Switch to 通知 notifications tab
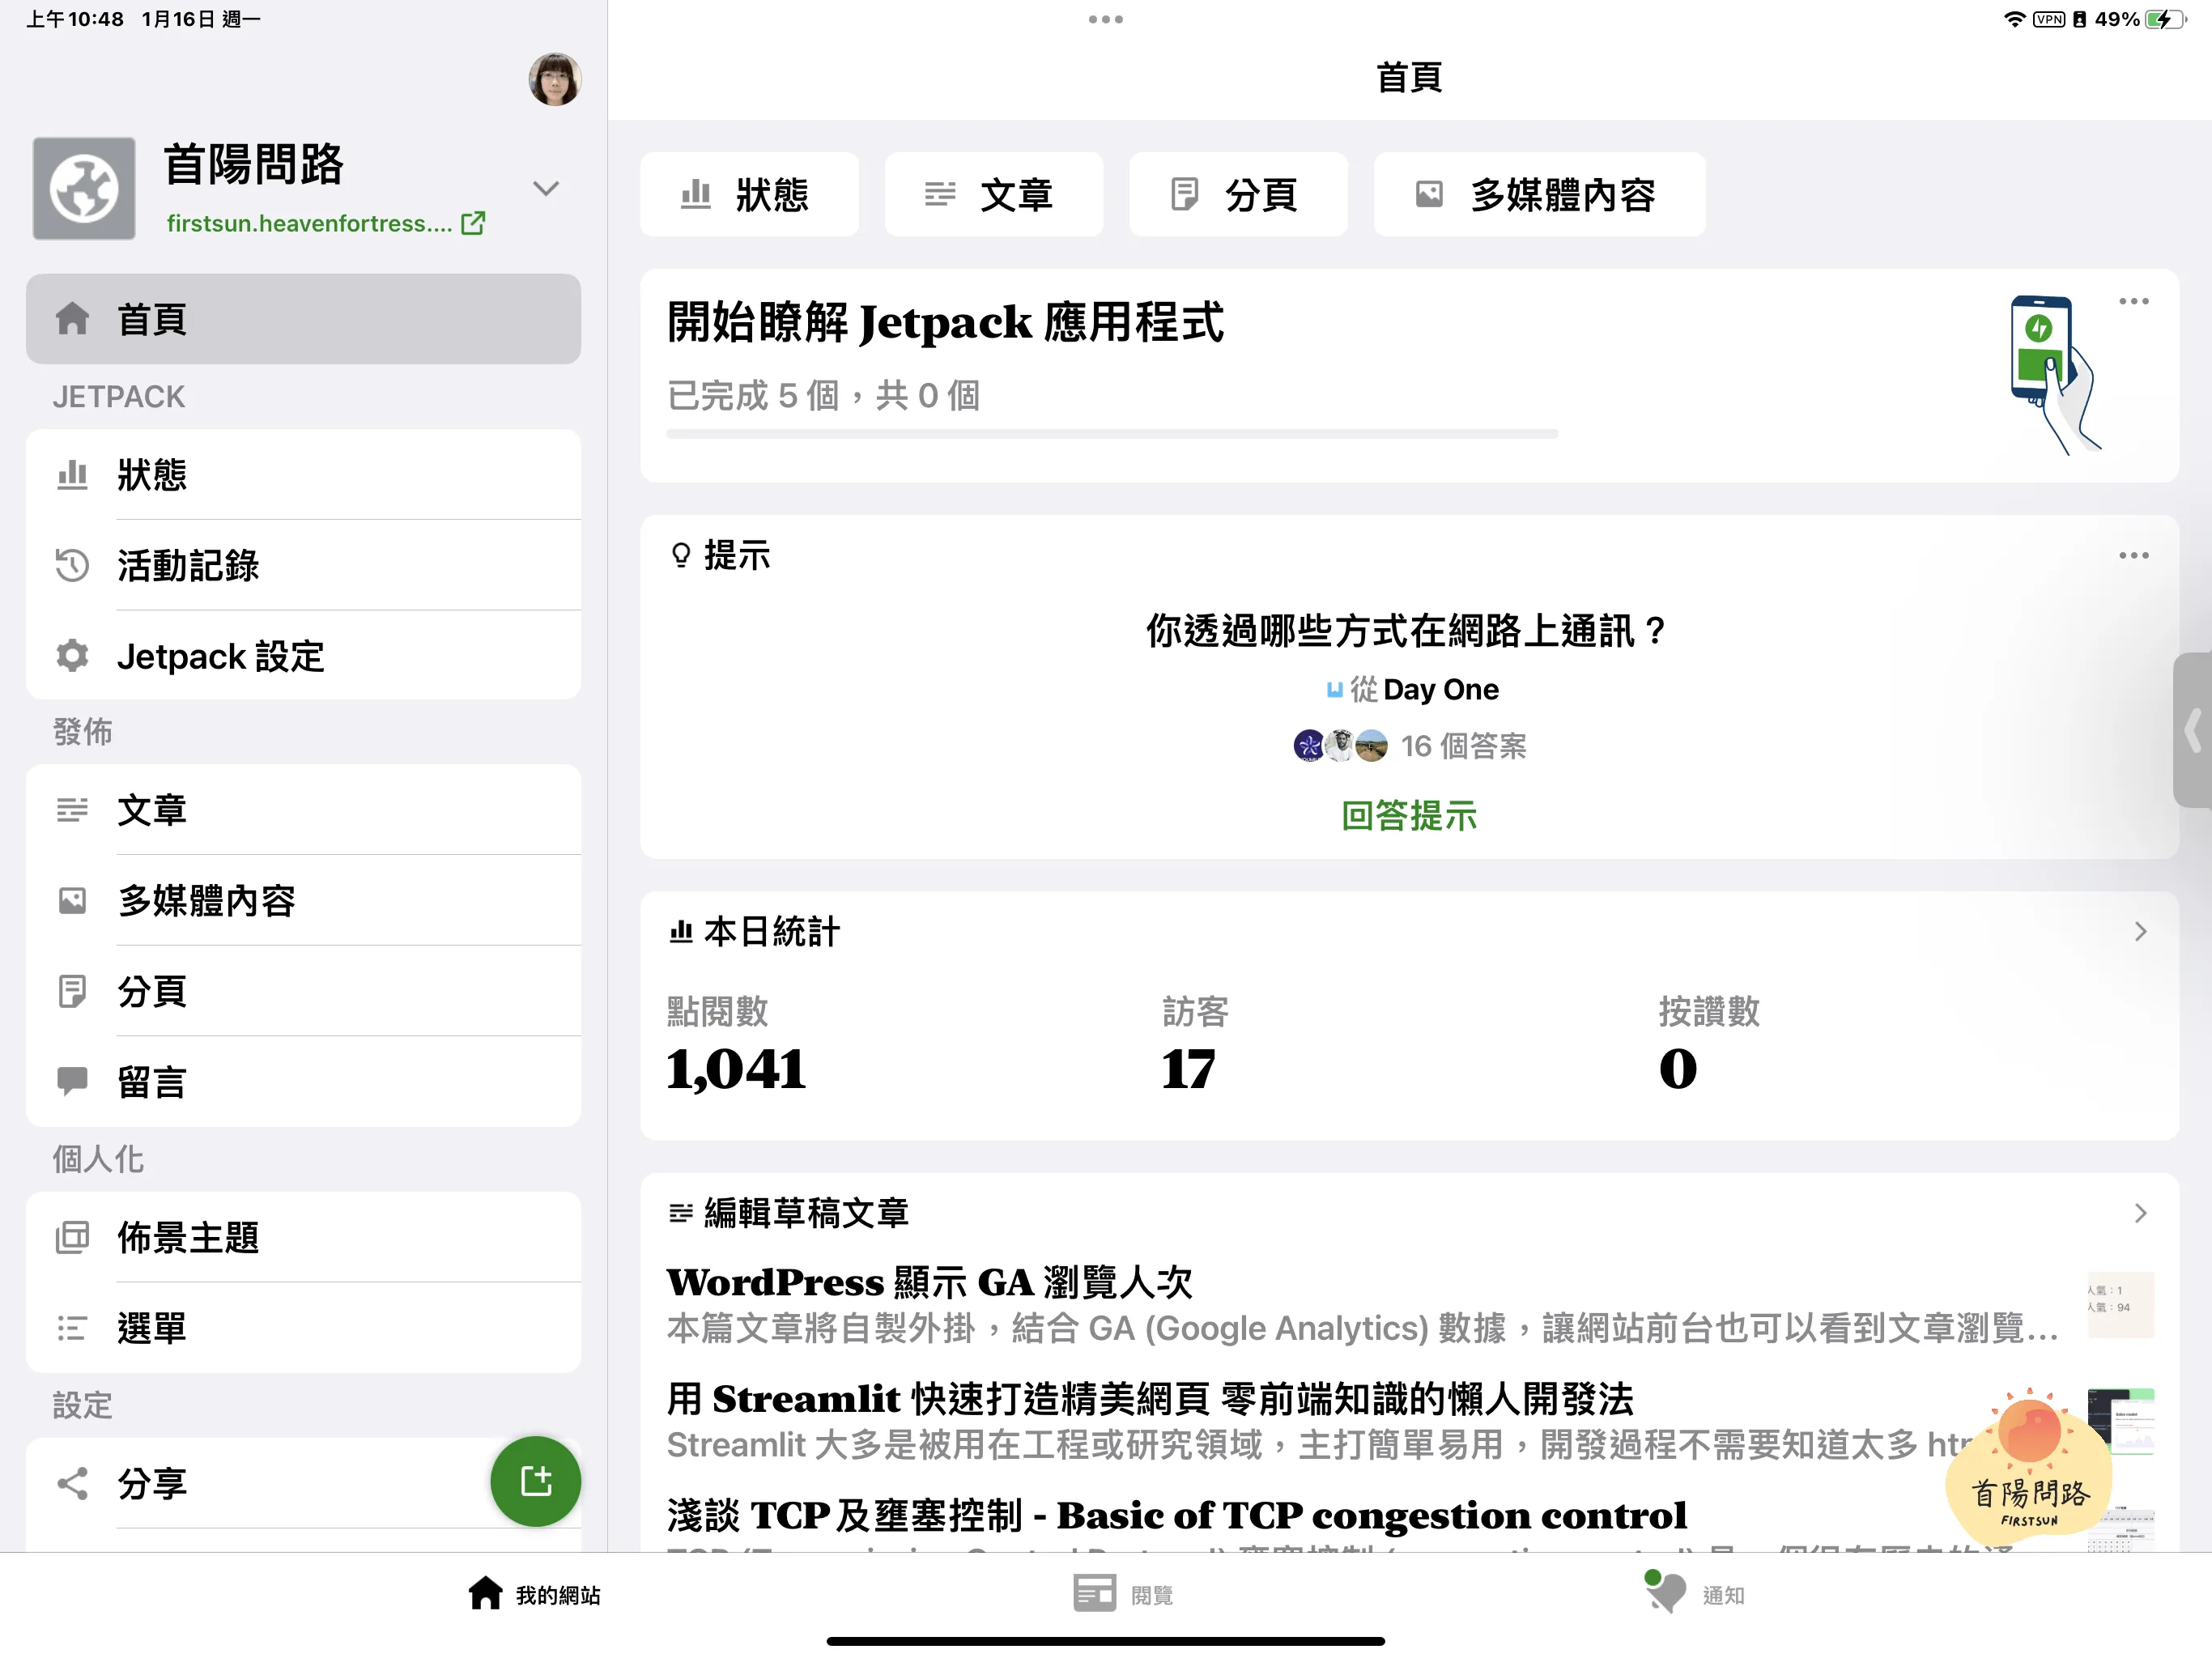This screenshot has height=1658, width=2212. 1696,1595
